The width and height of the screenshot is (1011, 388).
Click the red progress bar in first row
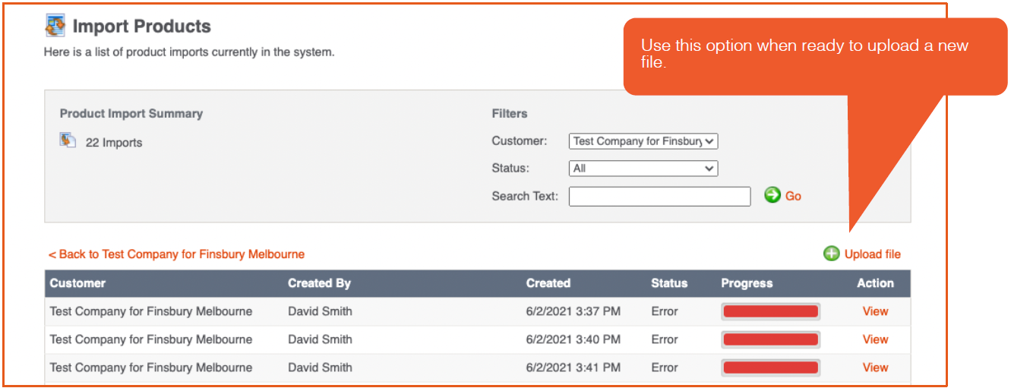point(770,311)
